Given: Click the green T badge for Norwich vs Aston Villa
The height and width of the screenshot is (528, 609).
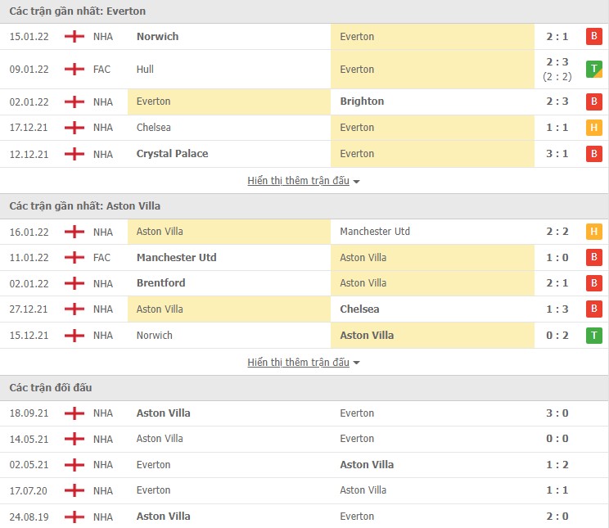Looking at the screenshot, I should [x=593, y=336].
